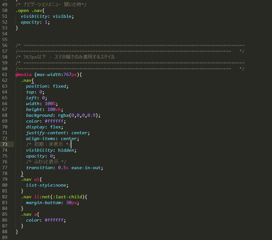Click the left property name

(x=31, y=98)
